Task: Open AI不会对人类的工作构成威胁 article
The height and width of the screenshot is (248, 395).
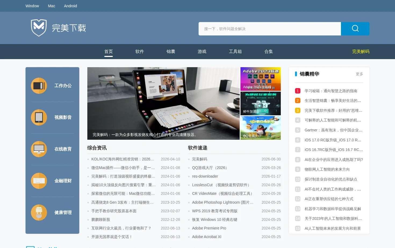Action: pyautogui.click(x=333, y=189)
